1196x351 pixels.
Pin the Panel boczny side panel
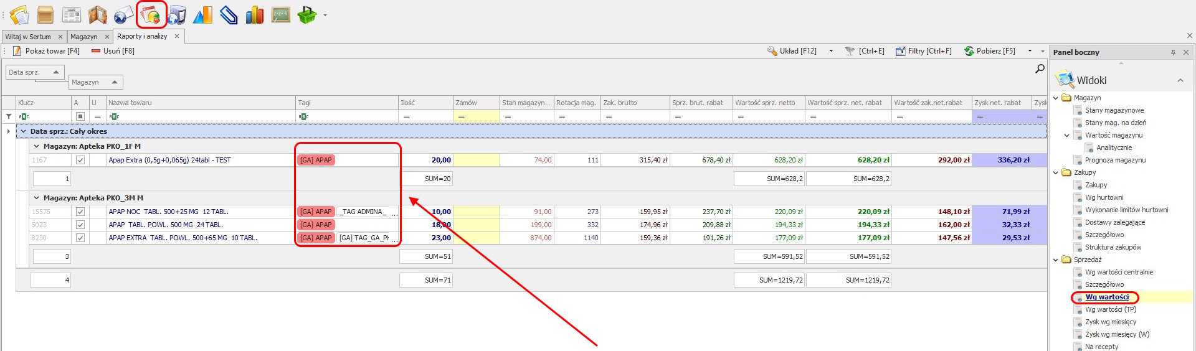(1173, 52)
